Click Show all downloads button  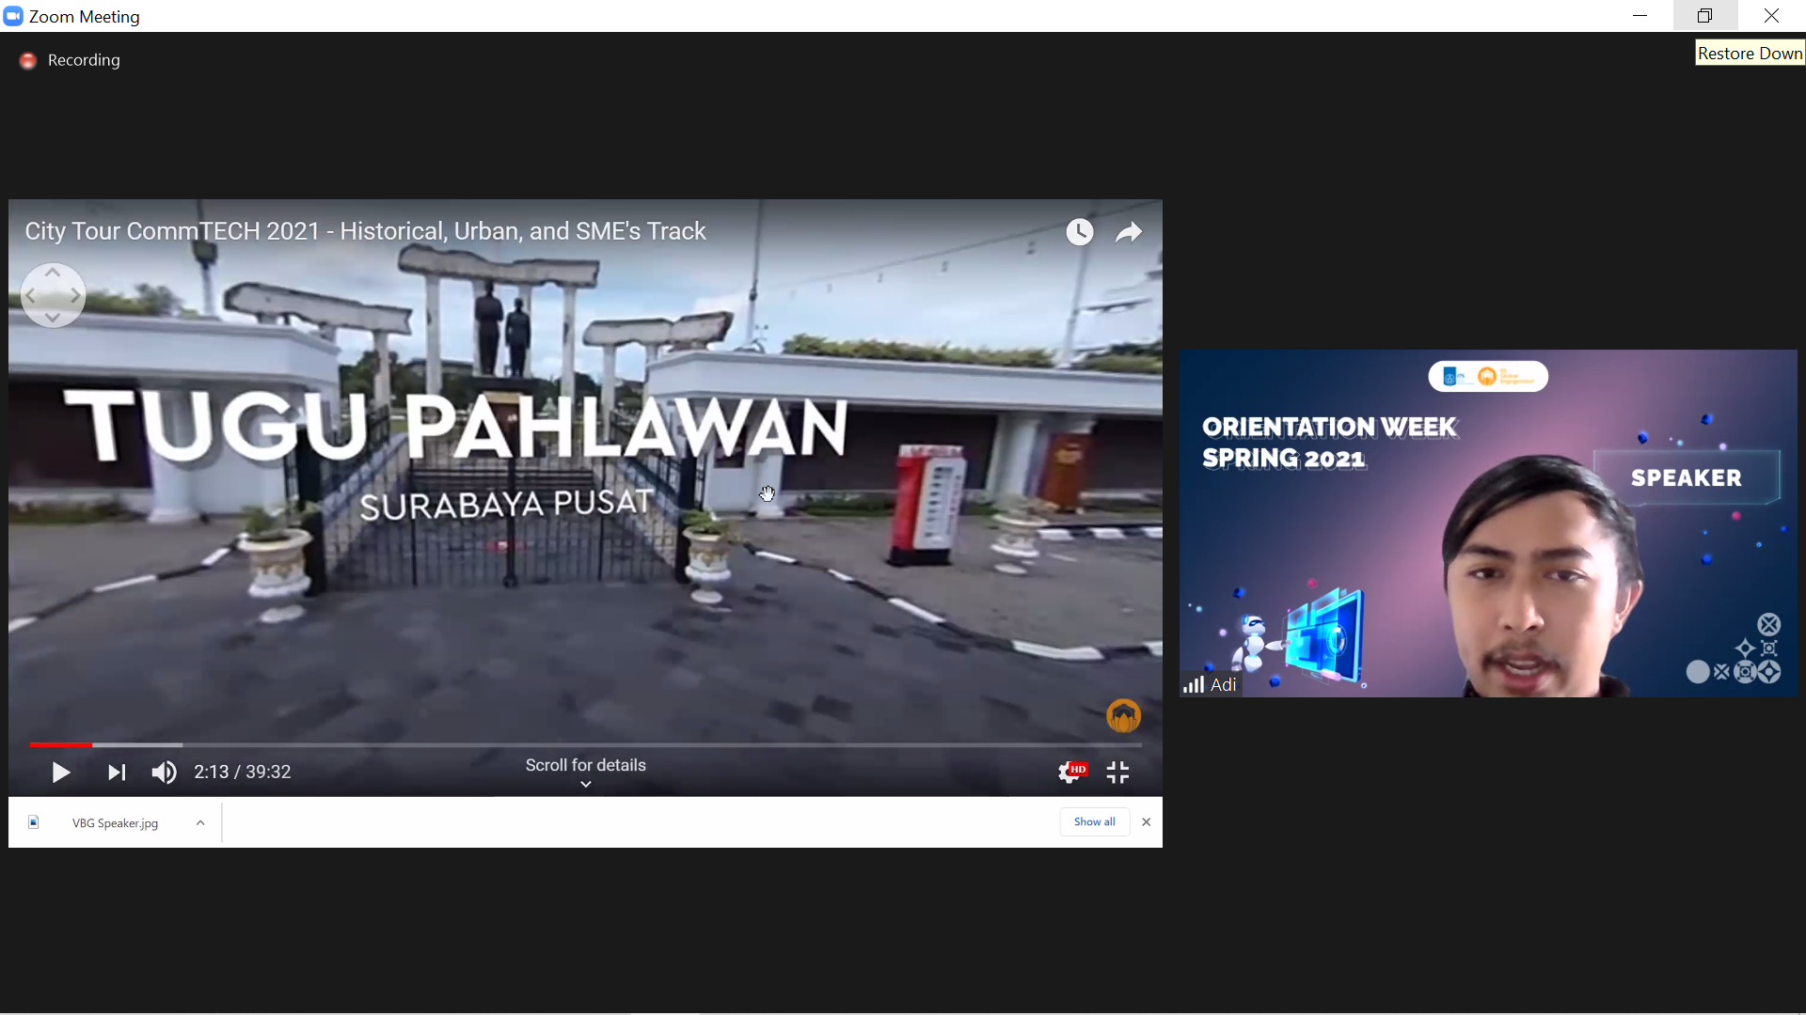pos(1094,822)
